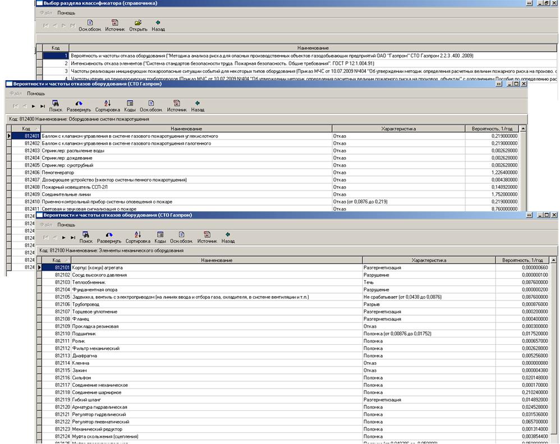Click Вероятность, 1/год header in mechanical equipment table
Image resolution: width=560 pixels, height=444 pixels.
coord(522,260)
